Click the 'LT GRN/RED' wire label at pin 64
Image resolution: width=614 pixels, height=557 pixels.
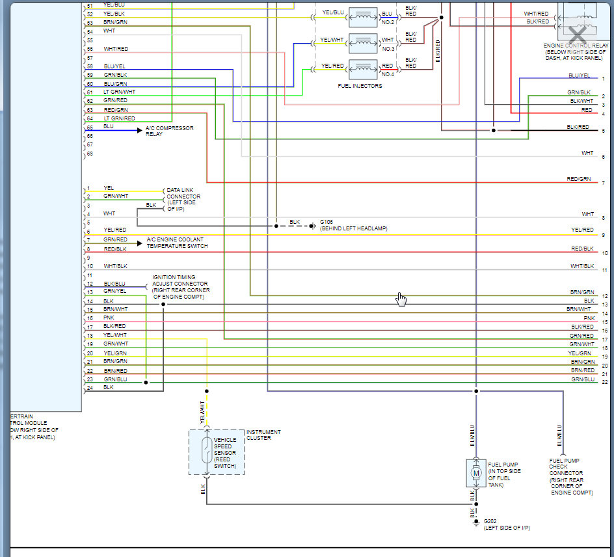pos(119,118)
